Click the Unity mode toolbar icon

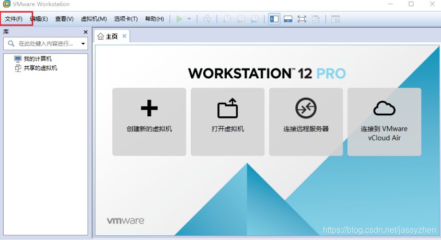tap(316, 19)
